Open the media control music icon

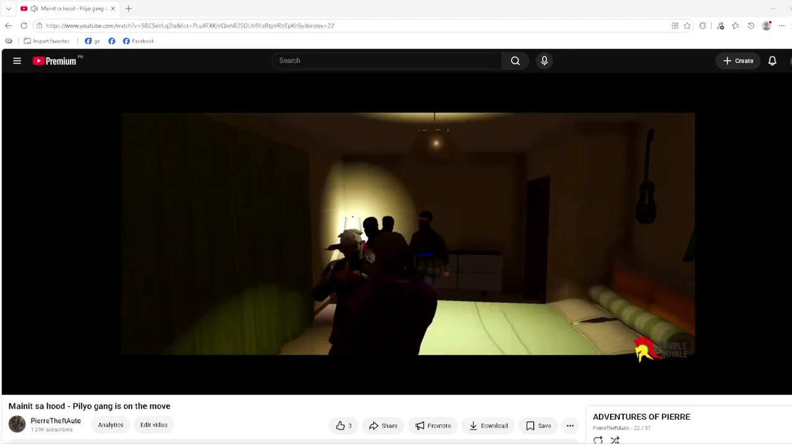(720, 25)
